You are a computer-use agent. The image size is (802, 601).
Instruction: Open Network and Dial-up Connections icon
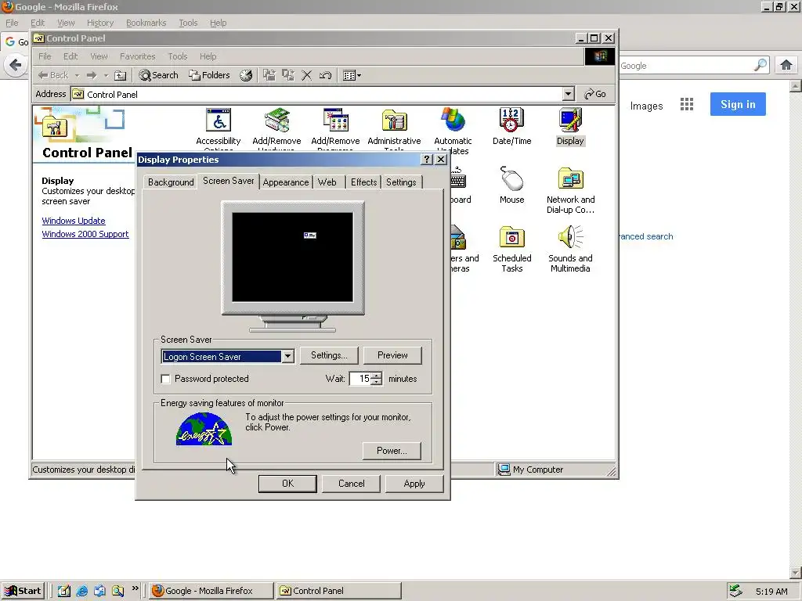[570, 190]
